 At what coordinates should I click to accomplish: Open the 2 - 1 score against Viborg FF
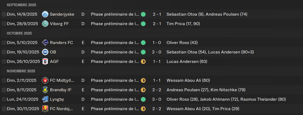point(157,24)
